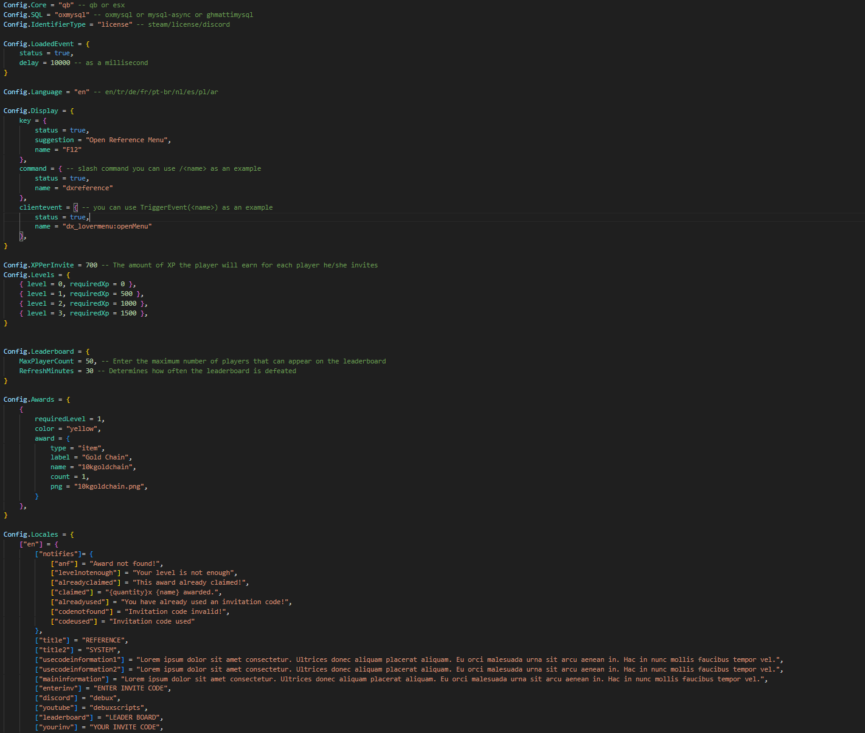This screenshot has width=865, height=733.
Task: Select the "en" value of Config.Language
Action: [x=82, y=92]
